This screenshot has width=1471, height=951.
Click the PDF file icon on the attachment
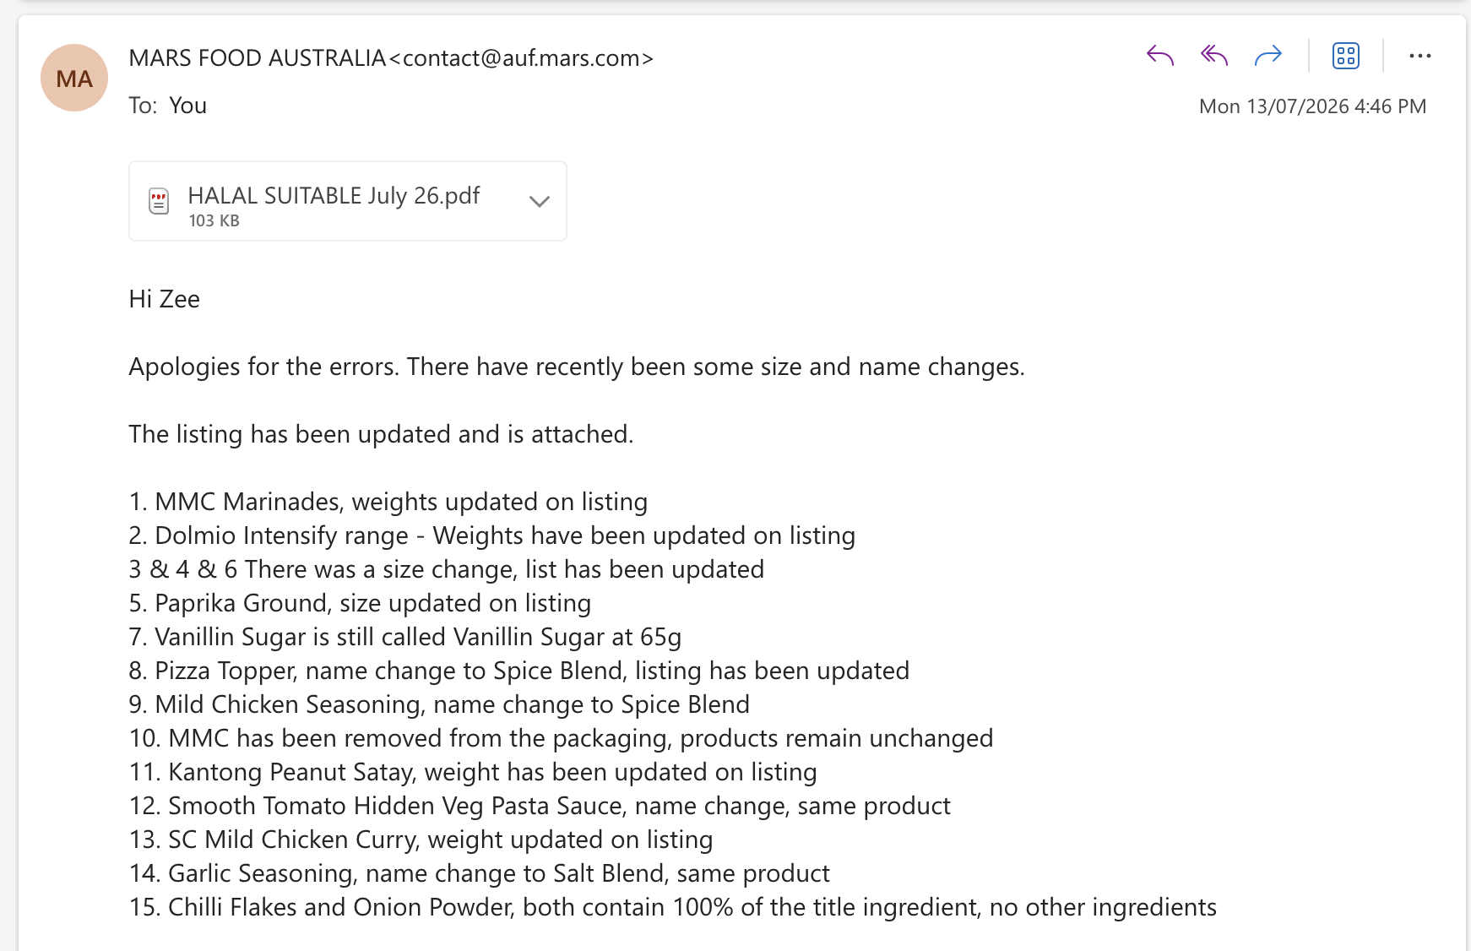(159, 201)
